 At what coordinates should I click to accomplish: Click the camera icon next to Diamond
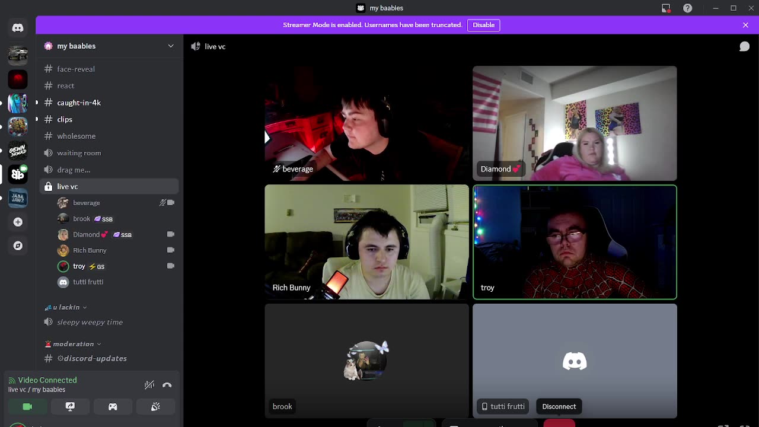point(171,234)
